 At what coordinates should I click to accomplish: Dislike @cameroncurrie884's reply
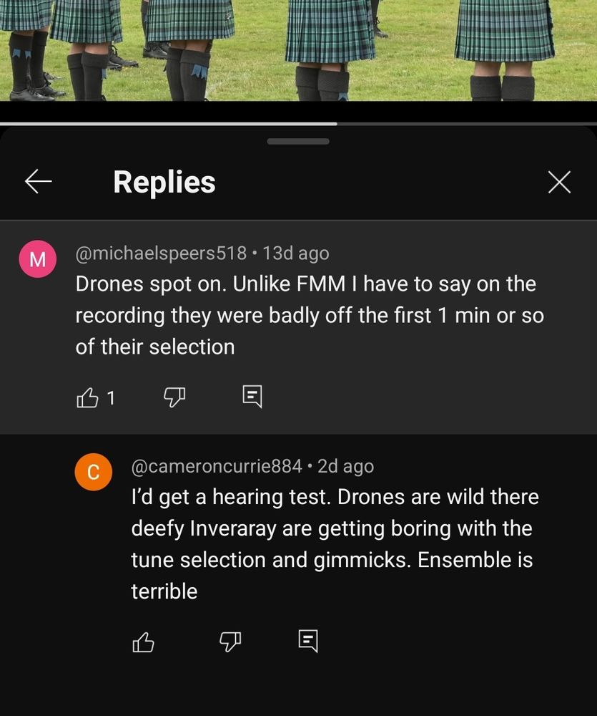coord(229,642)
